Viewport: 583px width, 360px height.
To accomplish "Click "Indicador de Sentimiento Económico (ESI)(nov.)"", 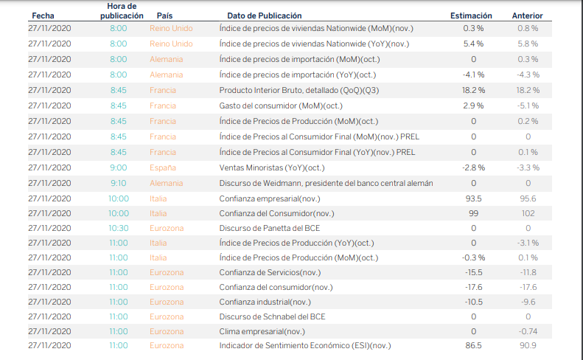I will pos(304,345).
